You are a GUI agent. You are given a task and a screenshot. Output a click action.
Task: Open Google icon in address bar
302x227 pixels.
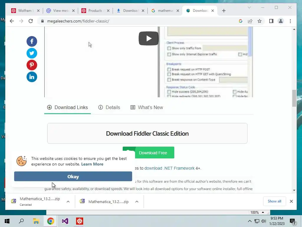tap(241, 21)
